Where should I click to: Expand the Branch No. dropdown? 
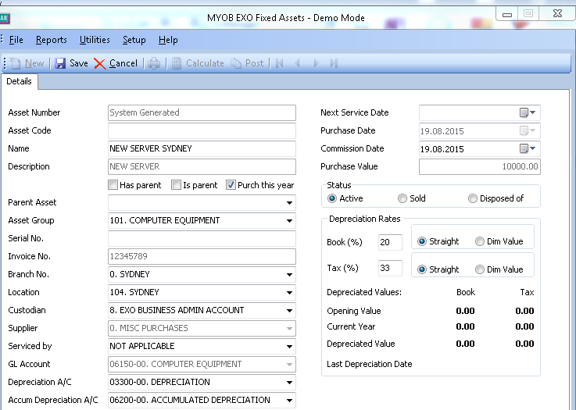pyautogui.click(x=289, y=275)
